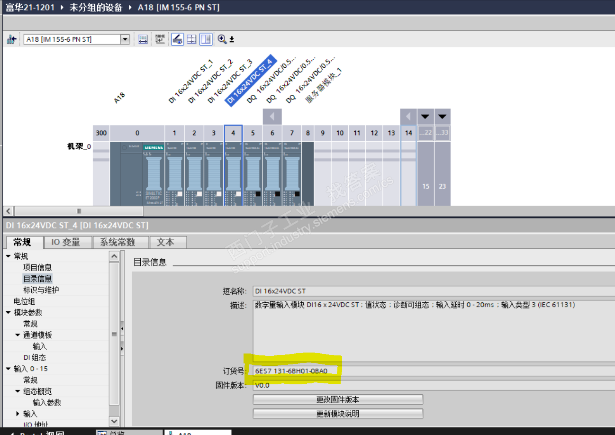Collapse the 组态概览 tree node
This screenshot has width=615, height=435.
tap(18, 391)
